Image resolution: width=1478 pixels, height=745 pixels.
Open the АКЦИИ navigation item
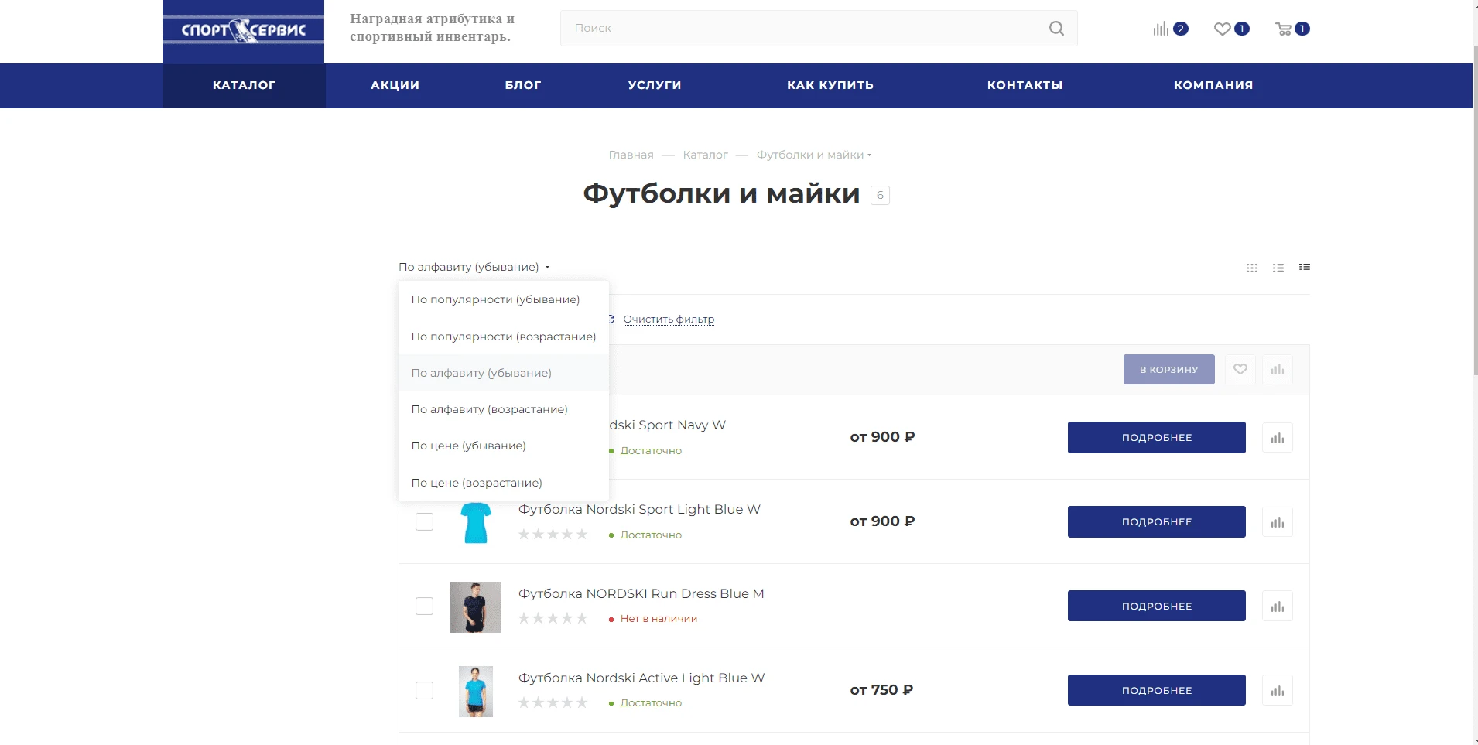(395, 85)
